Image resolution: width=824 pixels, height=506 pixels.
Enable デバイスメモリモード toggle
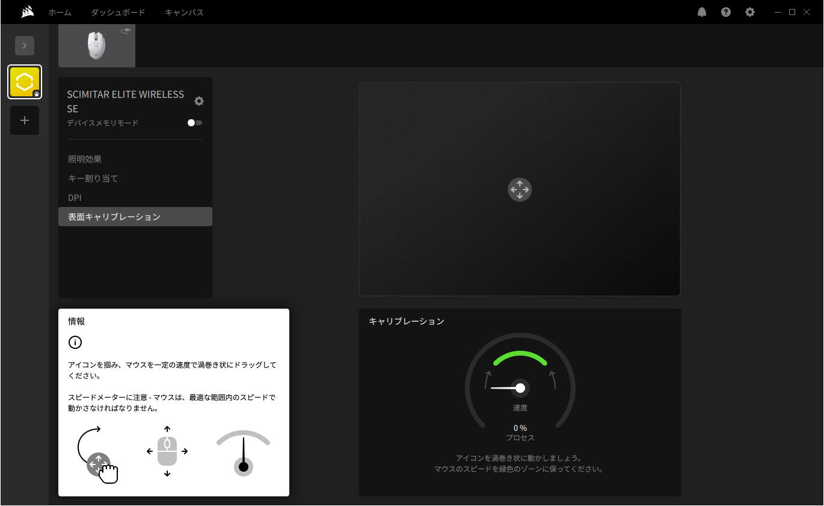(x=194, y=122)
